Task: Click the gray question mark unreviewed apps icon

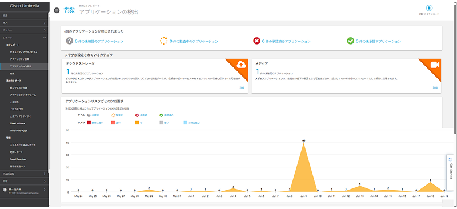Action: [69, 41]
